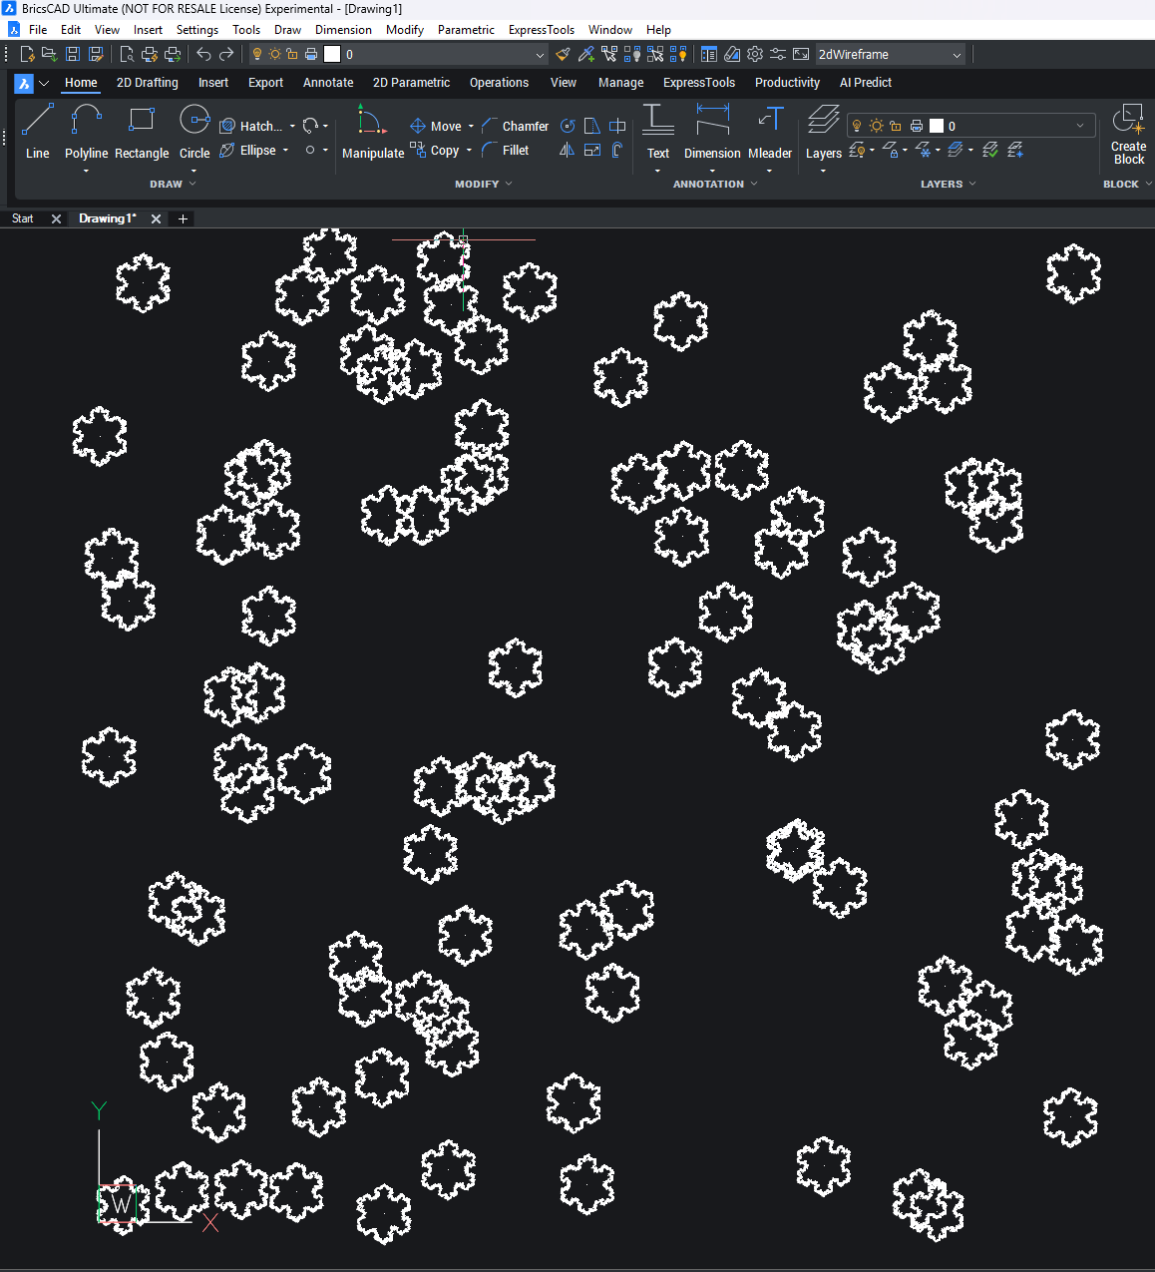Expand the DRAW panel chevron
Screen dimensions: 1155x1272
[192, 184]
